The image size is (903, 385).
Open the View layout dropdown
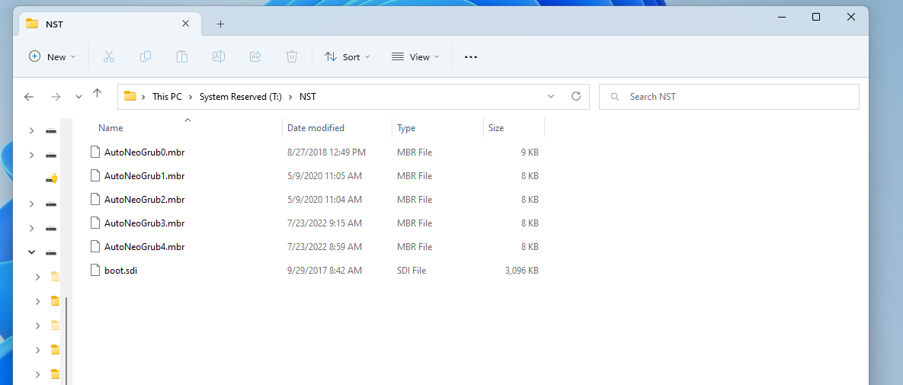415,56
